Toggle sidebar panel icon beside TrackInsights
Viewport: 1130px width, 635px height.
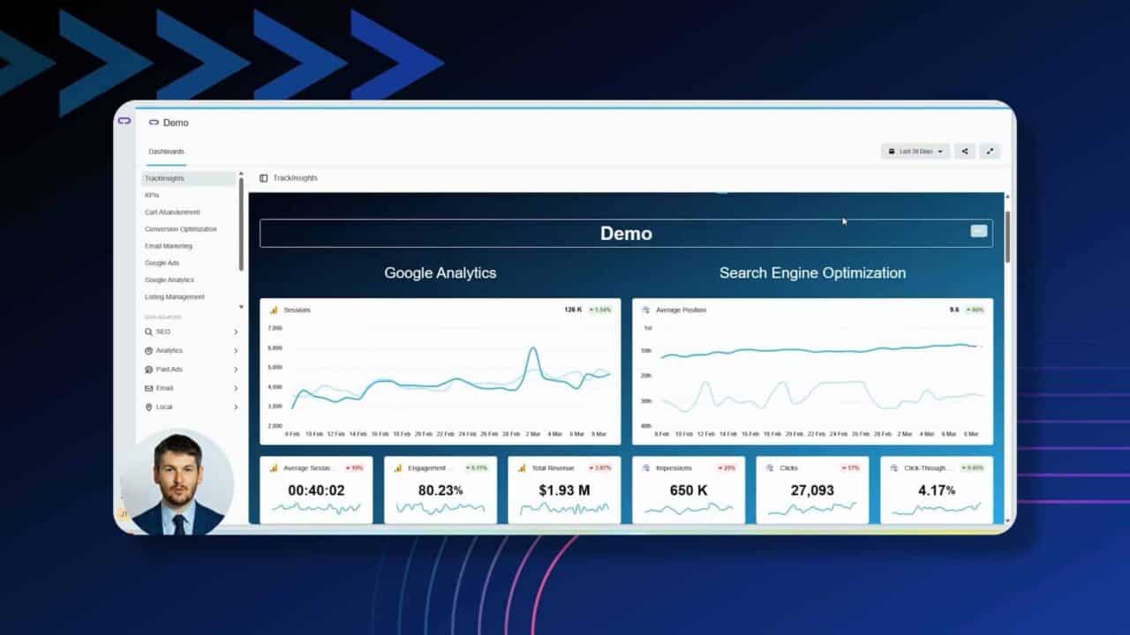click(263, 178)
